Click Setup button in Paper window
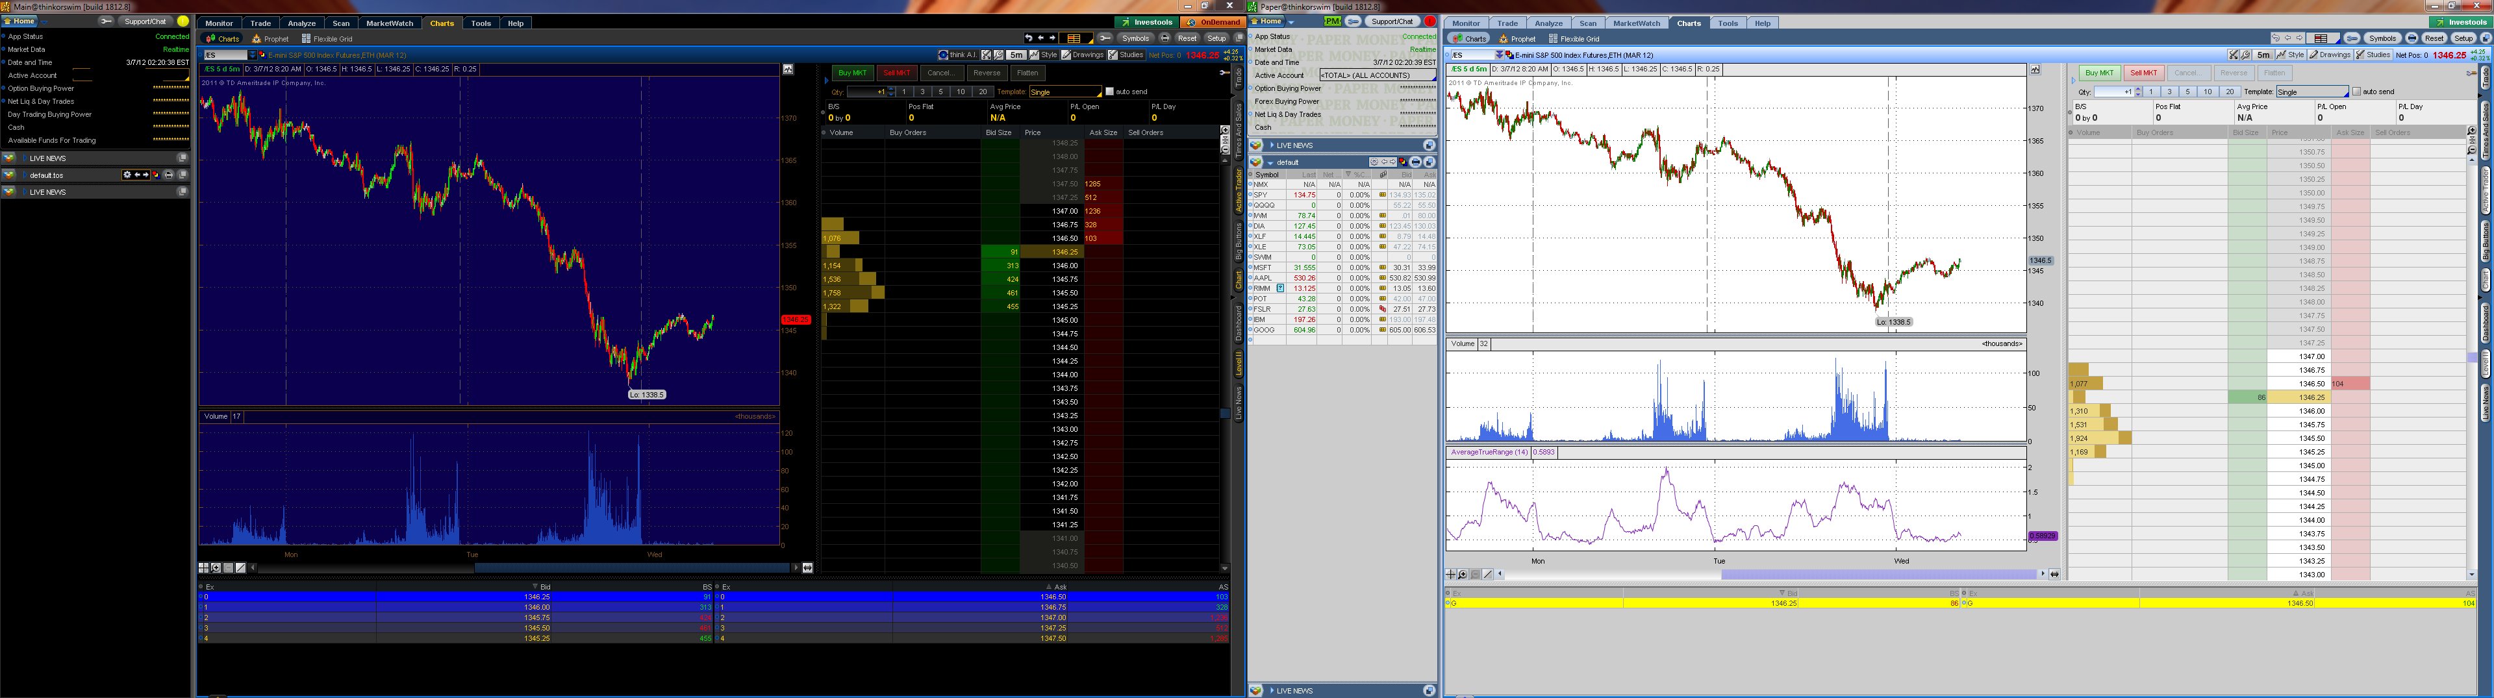This screenshot has height=698, width=2494. 2463,39
